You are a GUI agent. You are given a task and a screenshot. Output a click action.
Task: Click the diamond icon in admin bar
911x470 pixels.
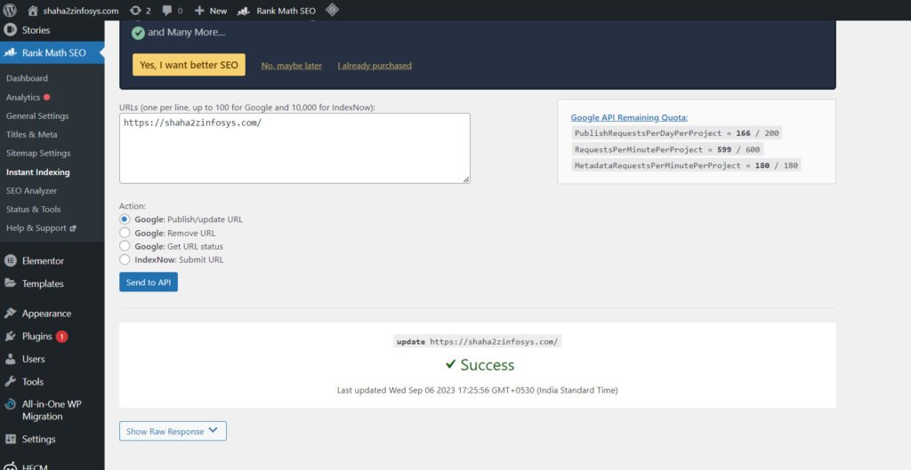[332, 10]
